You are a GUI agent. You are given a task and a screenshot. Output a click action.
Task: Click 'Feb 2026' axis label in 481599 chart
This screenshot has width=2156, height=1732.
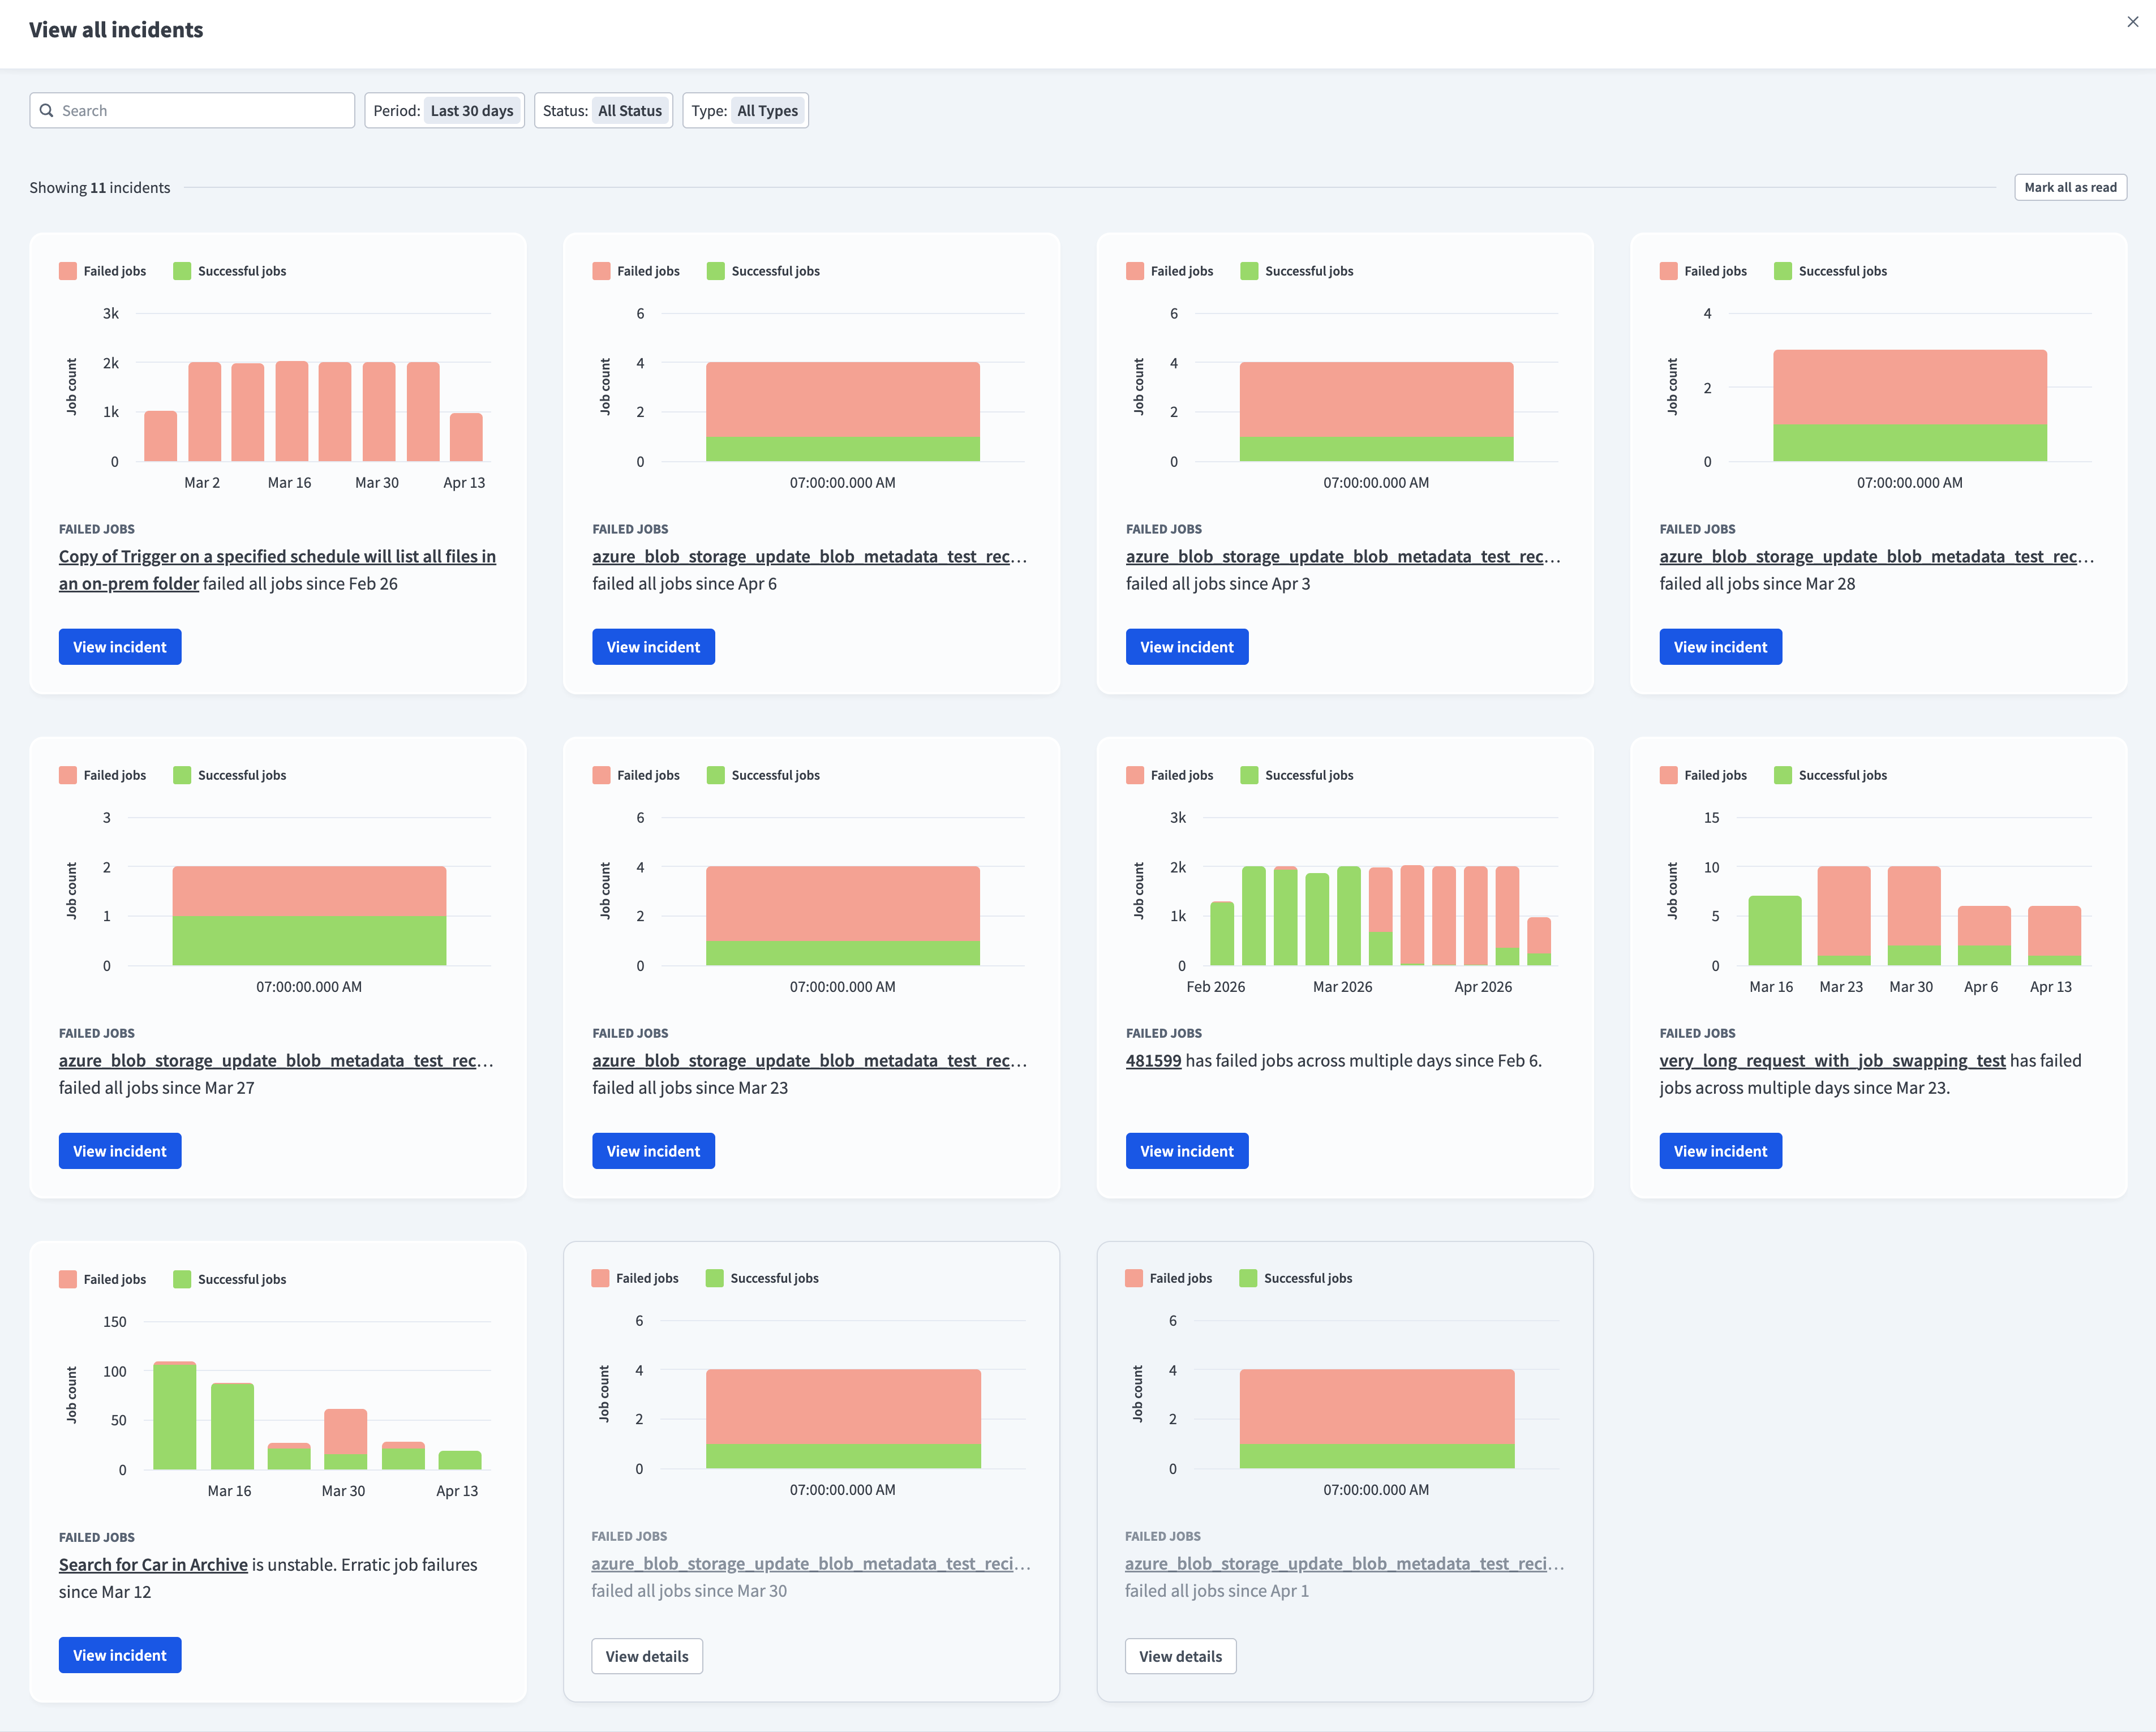(1216, 987)
